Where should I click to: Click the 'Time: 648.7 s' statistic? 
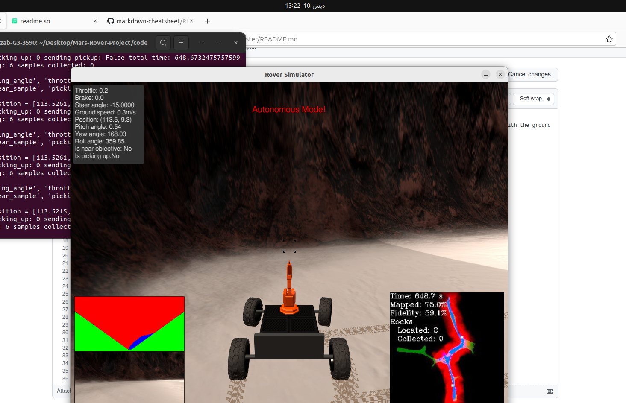point(417,296)
